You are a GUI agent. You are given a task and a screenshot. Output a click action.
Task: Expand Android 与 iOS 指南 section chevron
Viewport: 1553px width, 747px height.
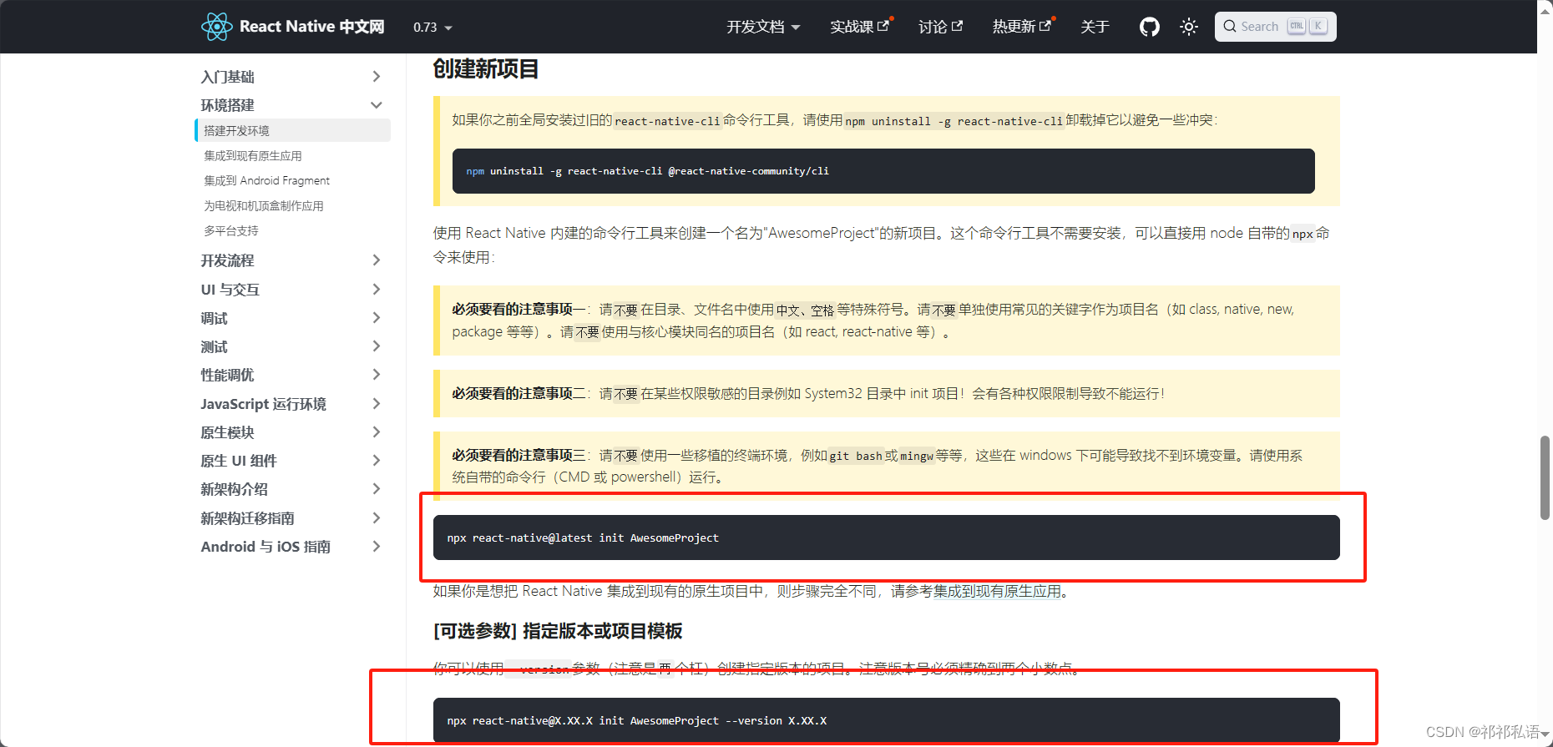coord(377,547)
